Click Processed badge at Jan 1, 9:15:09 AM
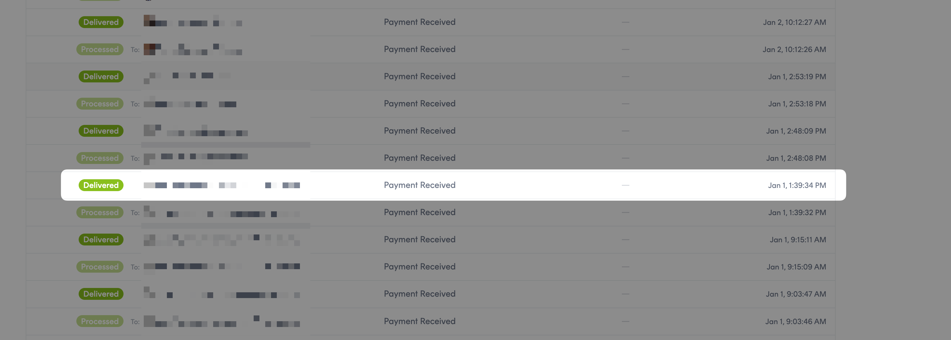951x340 pixels. click(x=100, y=267)
